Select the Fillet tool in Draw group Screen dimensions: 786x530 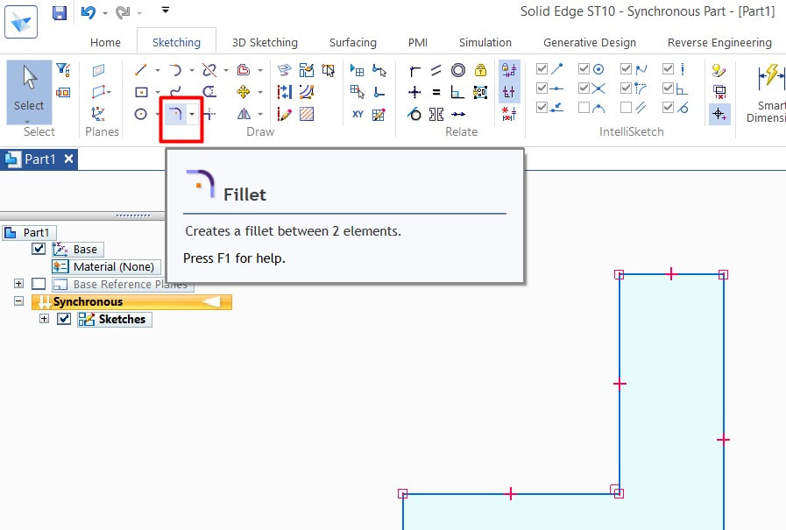click(175, 114)
